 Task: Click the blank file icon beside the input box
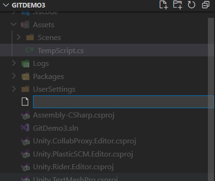tap(25, 102)
